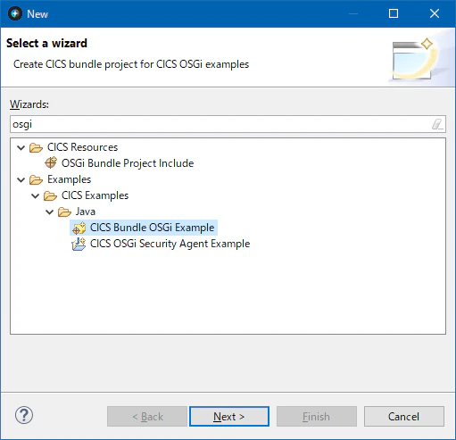Select OSGi Bundle Project Include entry
Viewport: 456px width, 440px height.
pos(128,163)
